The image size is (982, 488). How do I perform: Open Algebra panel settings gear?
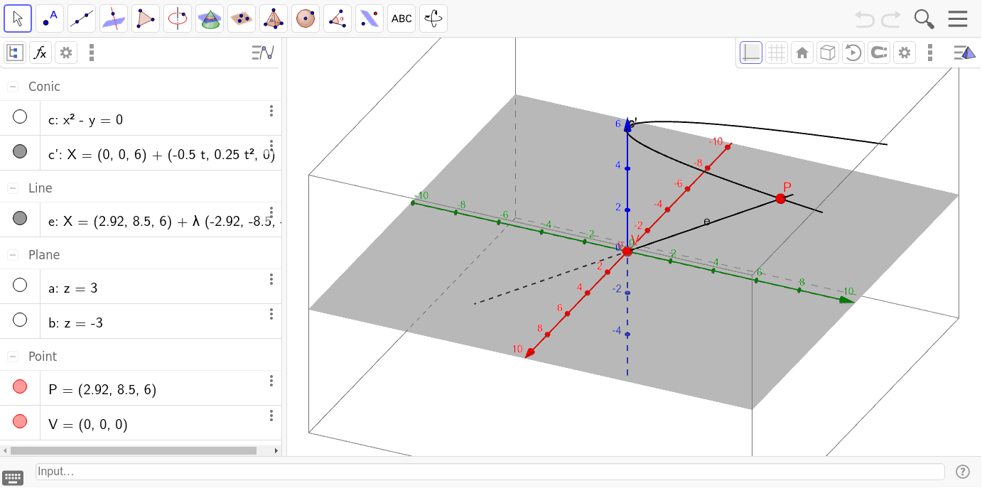click(66, 52)
